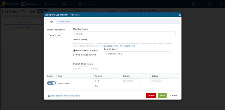Select Enter a search query radio
The image size is (225, 110).
(74, 50)
